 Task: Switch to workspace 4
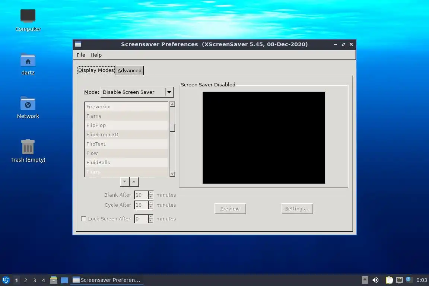click(43, 280)
